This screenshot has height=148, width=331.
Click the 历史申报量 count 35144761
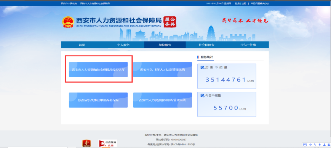pyautogui.click(x=226, y=80)
